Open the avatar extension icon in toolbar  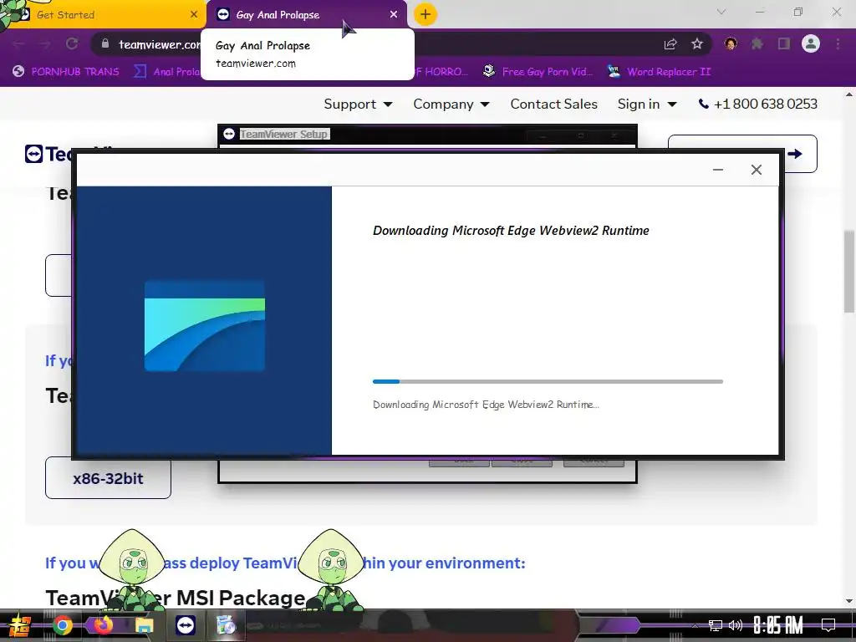(731, 43)
